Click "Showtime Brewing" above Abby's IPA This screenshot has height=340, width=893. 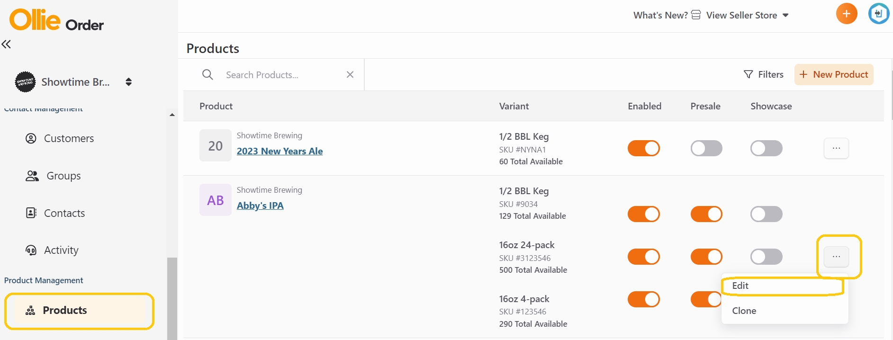[x=269, y=190]
